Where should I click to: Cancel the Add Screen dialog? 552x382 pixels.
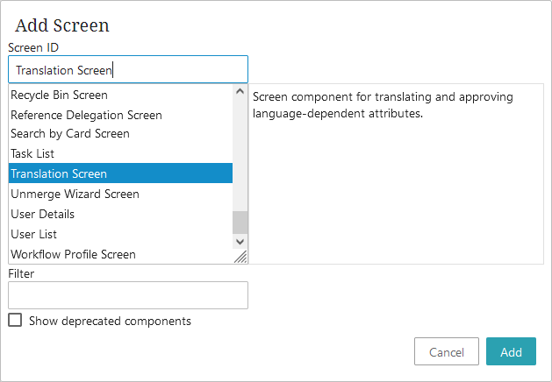447,351
